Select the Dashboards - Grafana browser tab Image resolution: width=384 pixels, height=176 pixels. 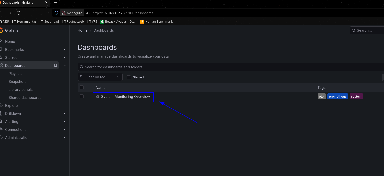pyautogui.click(x=25, y=3)
